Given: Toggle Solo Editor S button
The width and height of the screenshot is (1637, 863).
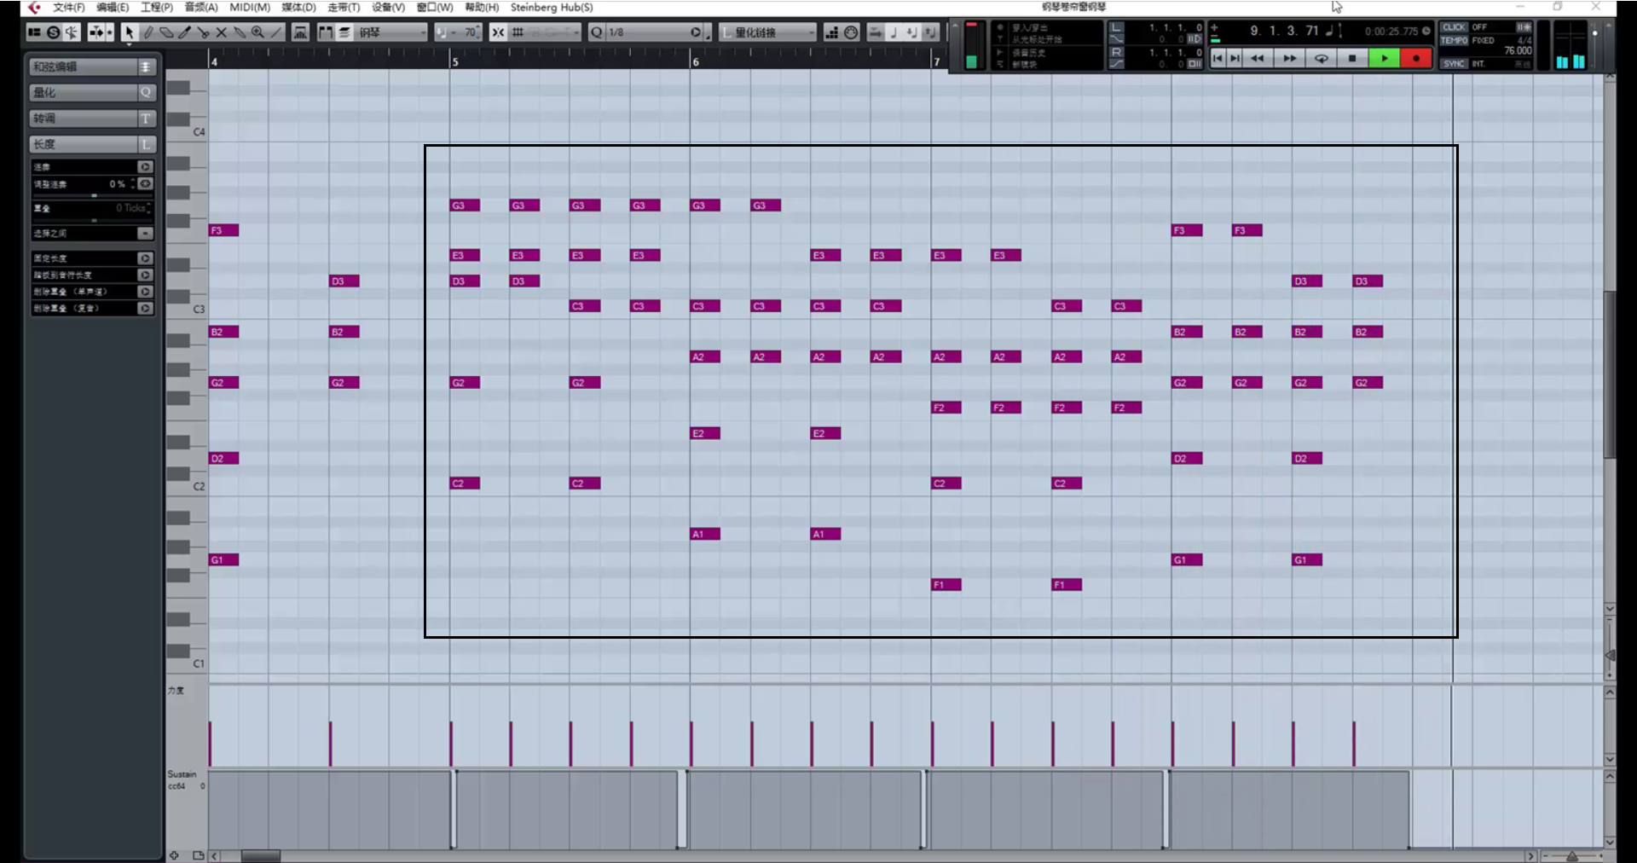Looking at the screenshot, I should (53, 32).
